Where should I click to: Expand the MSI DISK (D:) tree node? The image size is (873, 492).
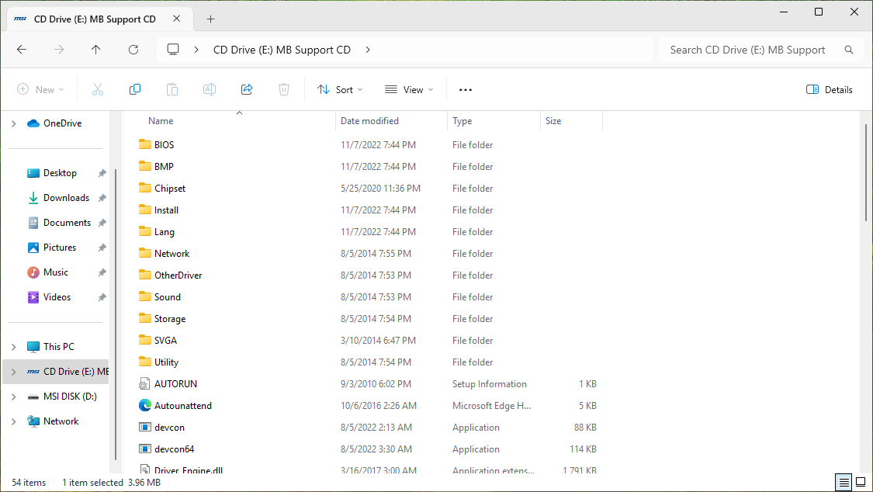point(13,397)
